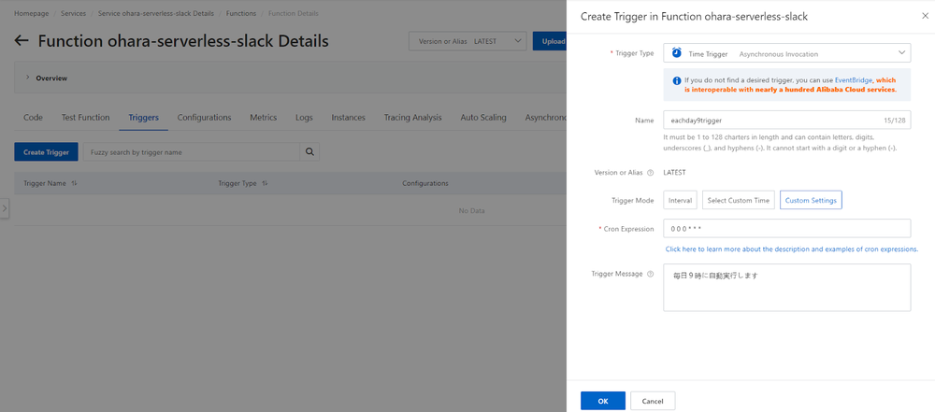Switch to the Configurations tab
Viewport: 935px width, 412px height.
tap(204, 118)
